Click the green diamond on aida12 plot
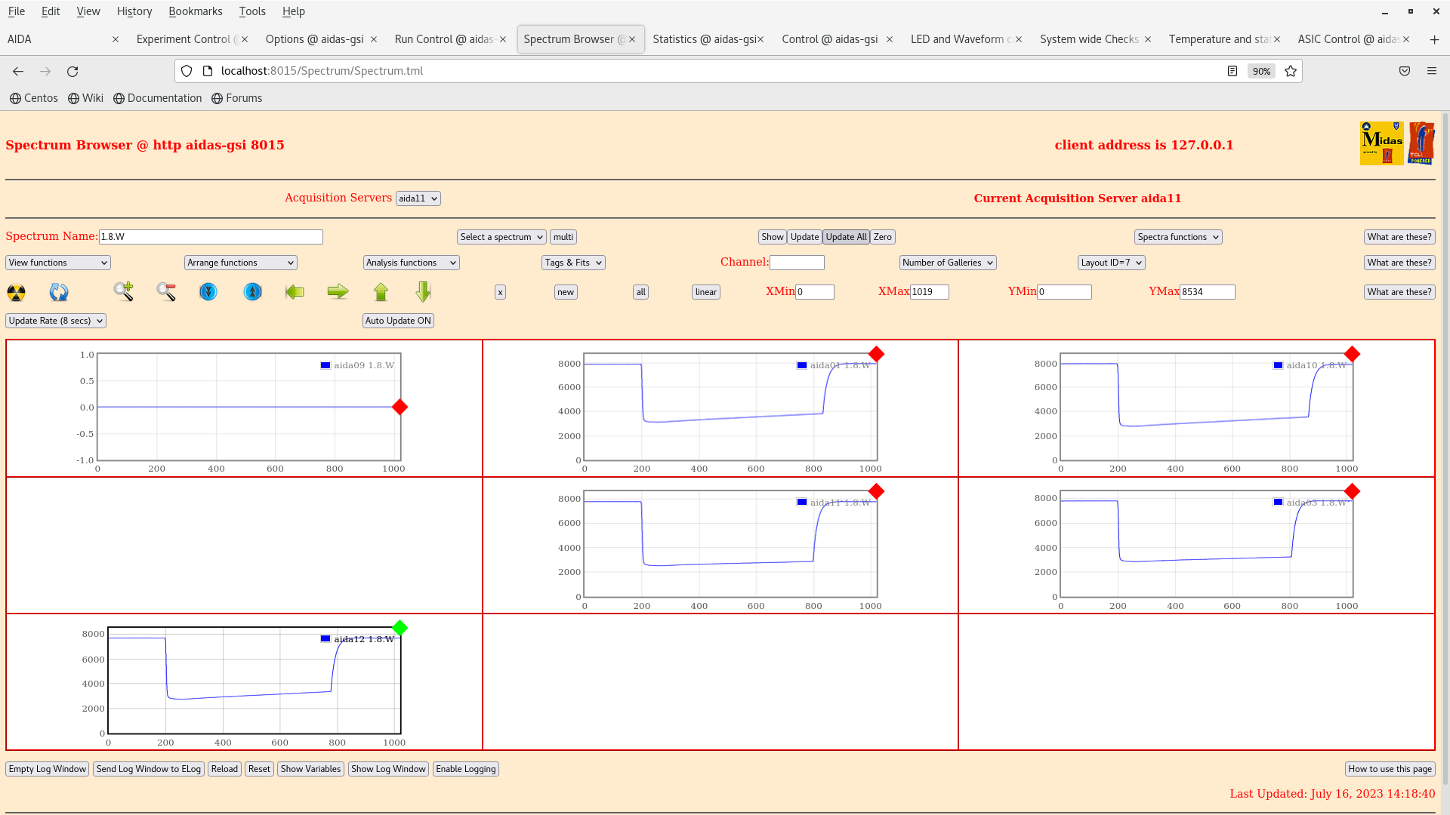This screenshot has width=1450, height=815. [x=400, y=628]
